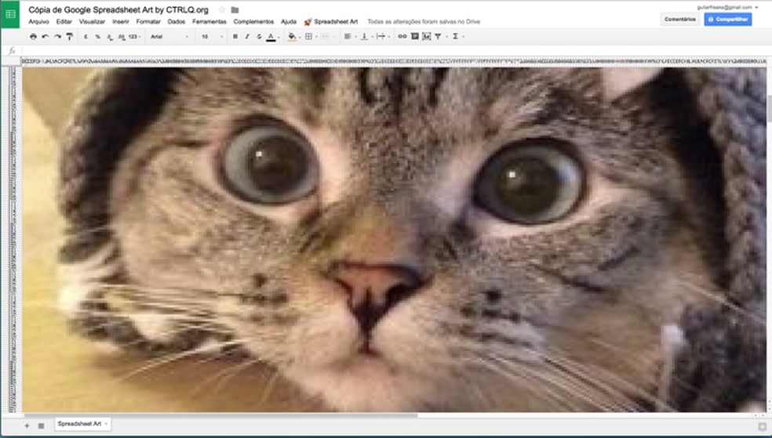This screenshot has height=438, width=772.
Task: Open the Arial font dropdown
Action: coord(169,36)
